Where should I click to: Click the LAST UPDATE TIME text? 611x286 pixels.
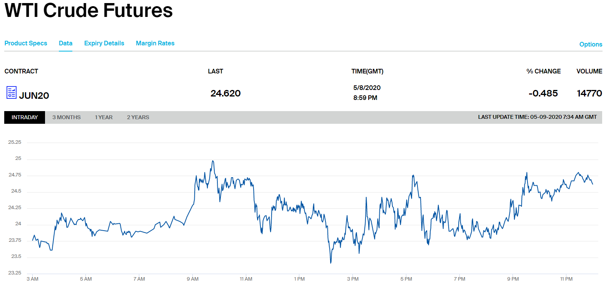(538, 117)
